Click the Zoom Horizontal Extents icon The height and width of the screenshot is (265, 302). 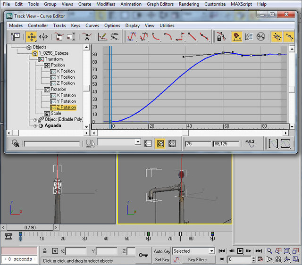274,143
